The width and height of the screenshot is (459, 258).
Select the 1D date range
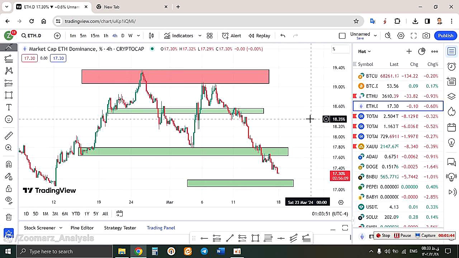[x=26, y=214]
